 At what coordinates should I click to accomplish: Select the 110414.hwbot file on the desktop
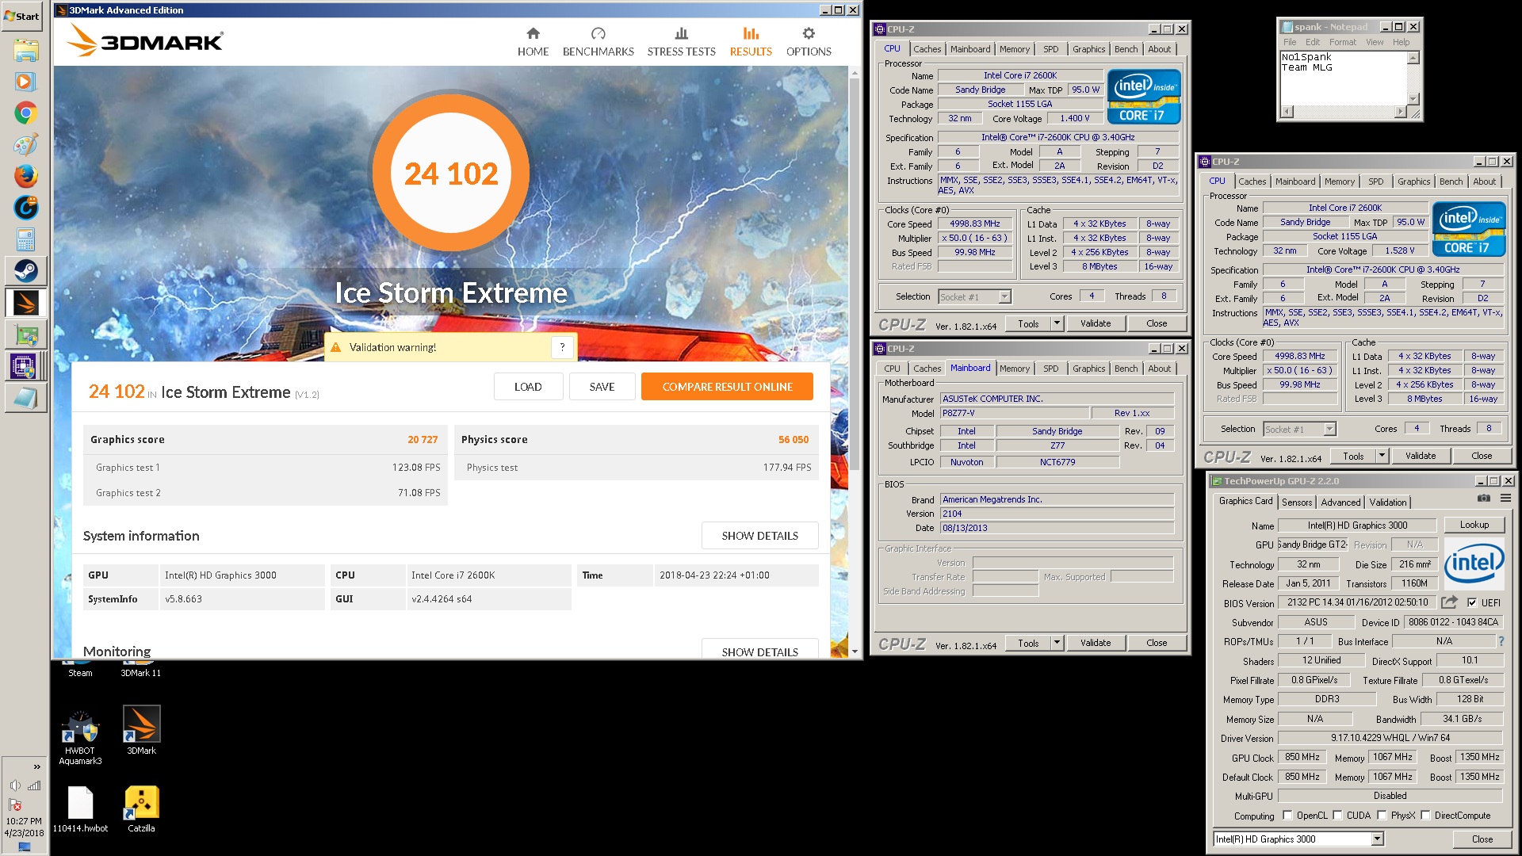coord(80,808)
